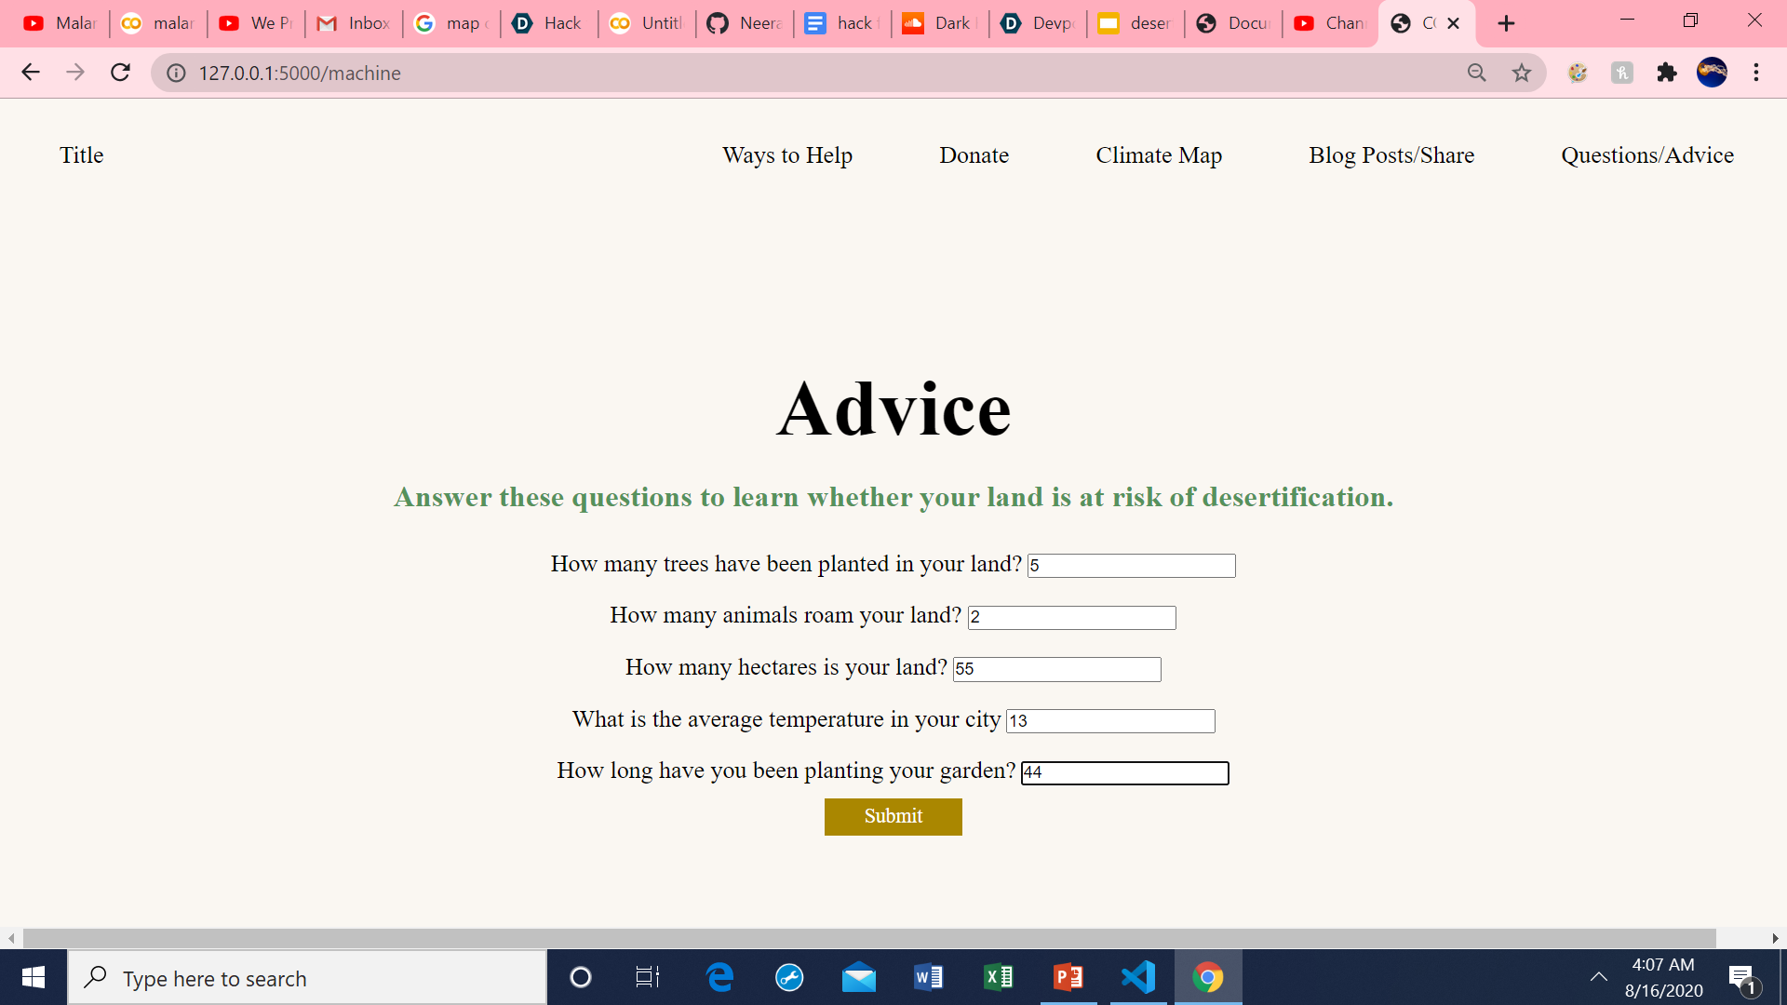Bookmark this page with star icon
Screen dimensions: 1787x1005
[1521, 73]
